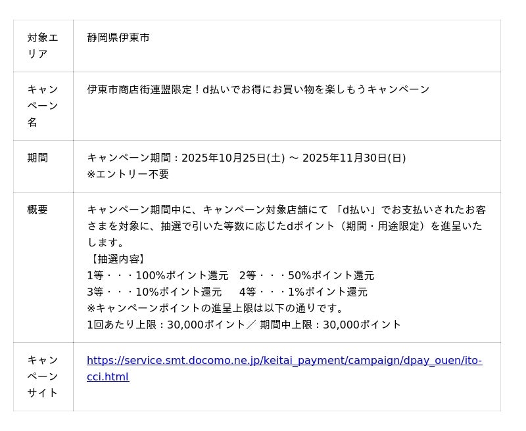Click the 概要 row label
The image size is (526, 431).
click(x=37, y=210)
